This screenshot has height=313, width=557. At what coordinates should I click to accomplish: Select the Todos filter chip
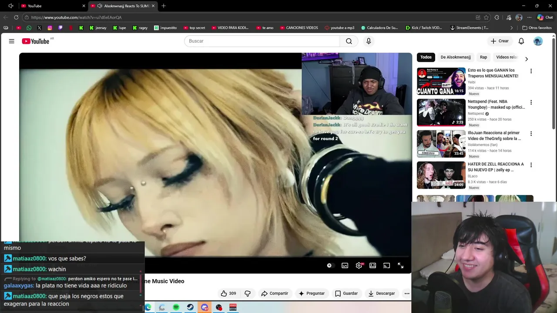click(426, 57)
